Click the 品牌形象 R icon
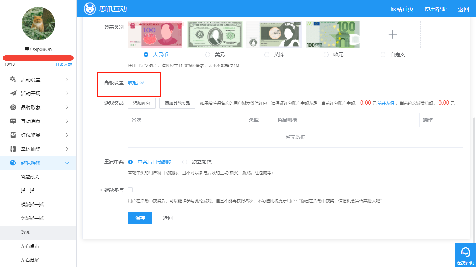The width and height of the screenshot is (476, 267). coord(13,107)
